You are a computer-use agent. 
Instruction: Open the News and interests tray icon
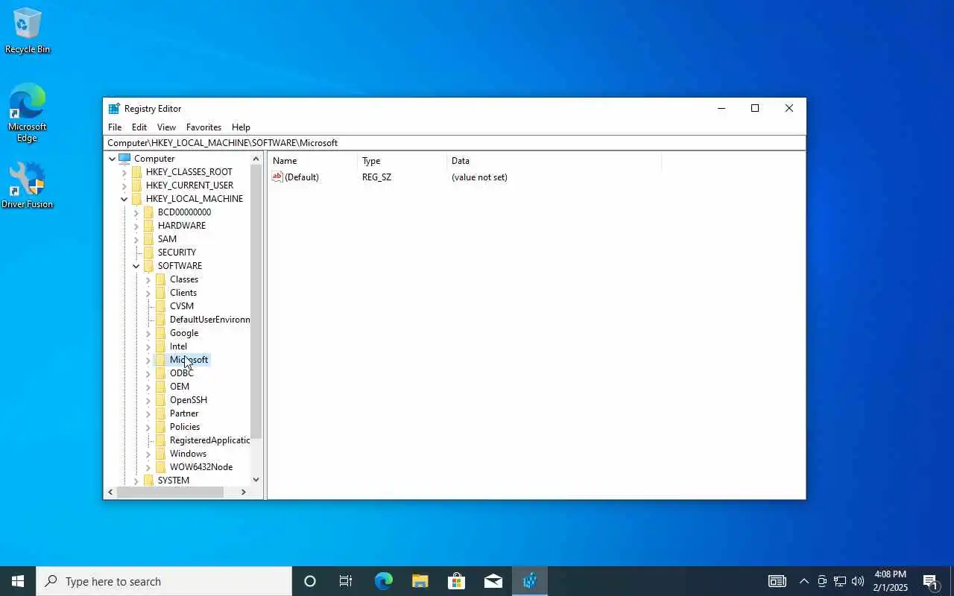pyautogui.click(x=777, y=581)
